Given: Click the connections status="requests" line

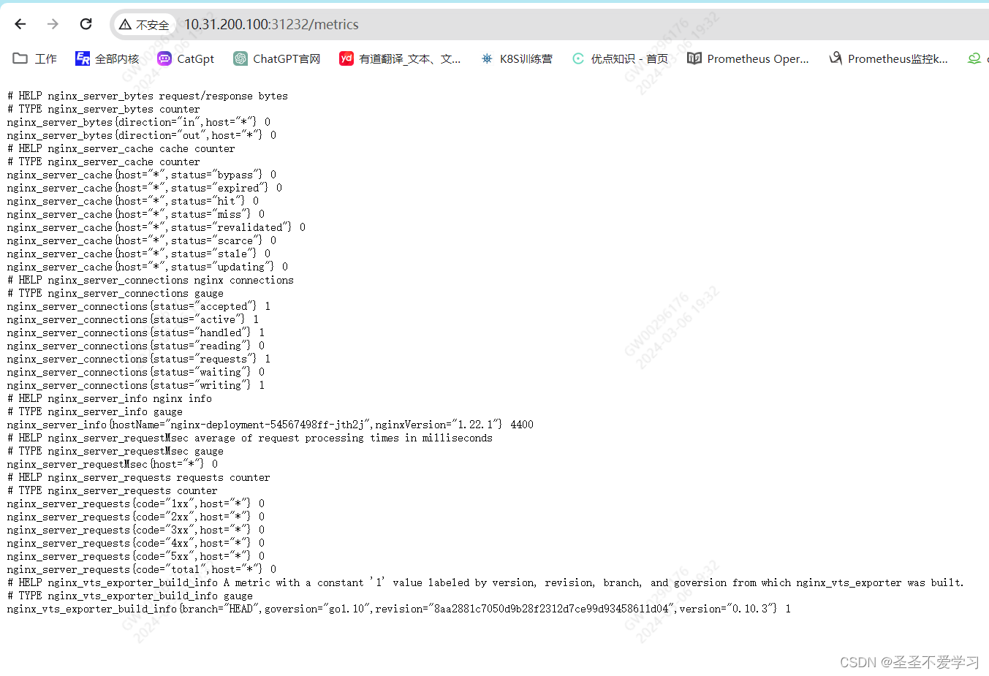Looking at the screenshot, I should tap(139, 359).
